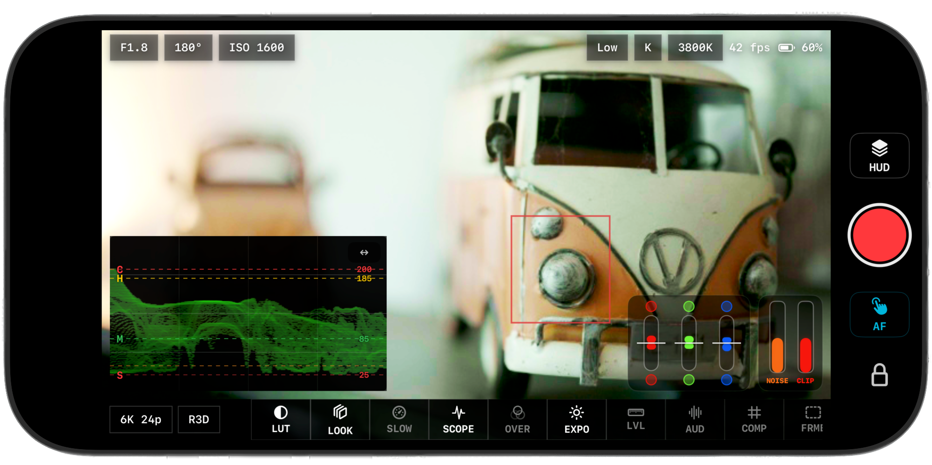Enable the OVER exposure overlay
Image resolution: width=932 pixels, height=465 pixels.
point(518,419)
